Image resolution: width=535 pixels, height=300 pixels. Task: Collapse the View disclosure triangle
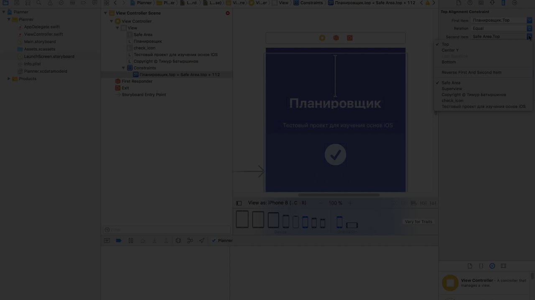coord(117,28)
